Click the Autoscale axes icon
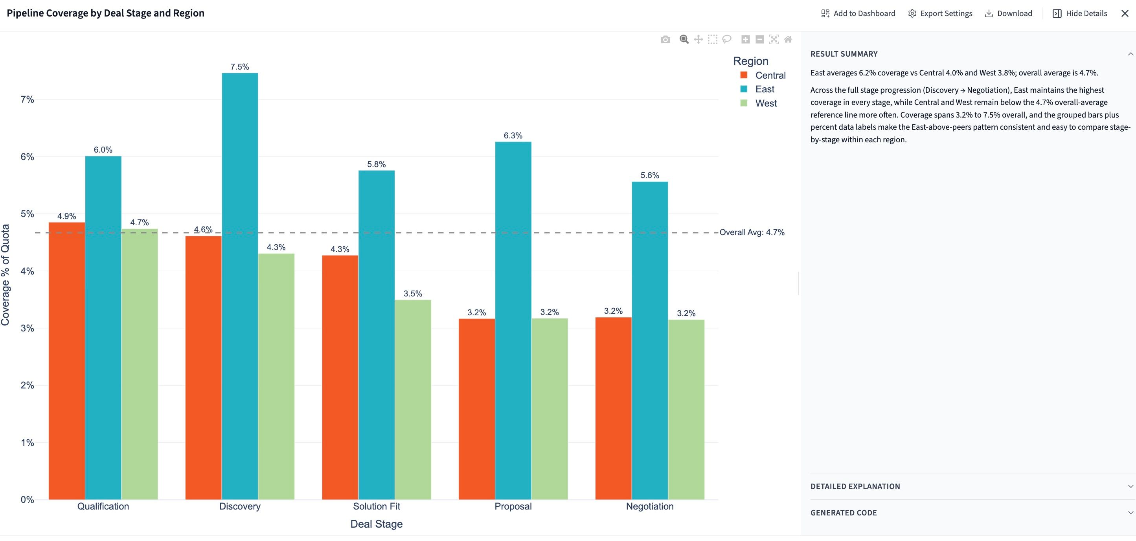The image size is (1136, 541). click(774, 40)
